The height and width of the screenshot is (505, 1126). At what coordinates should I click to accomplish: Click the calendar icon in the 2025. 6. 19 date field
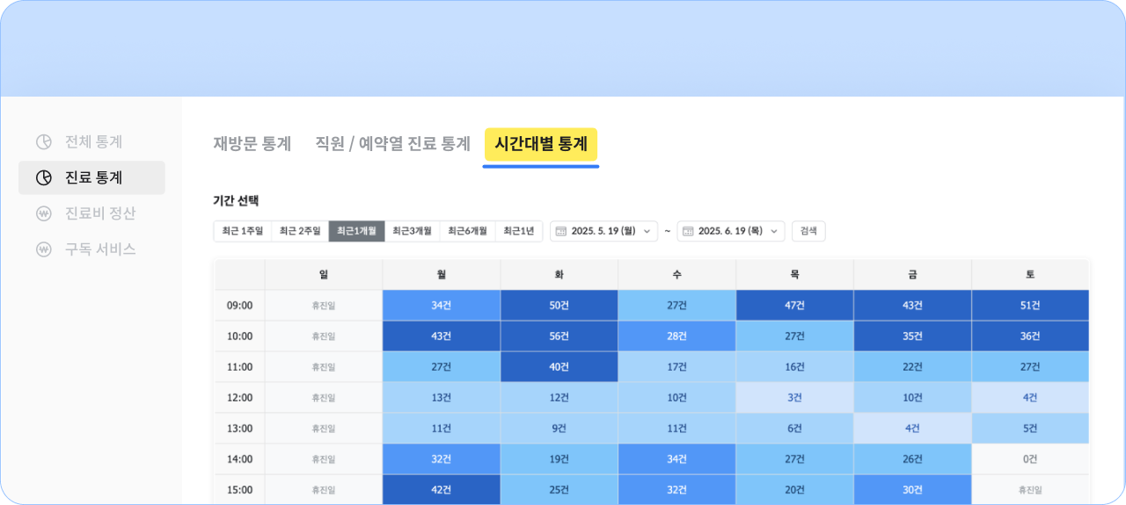click(x=688, y=231)
